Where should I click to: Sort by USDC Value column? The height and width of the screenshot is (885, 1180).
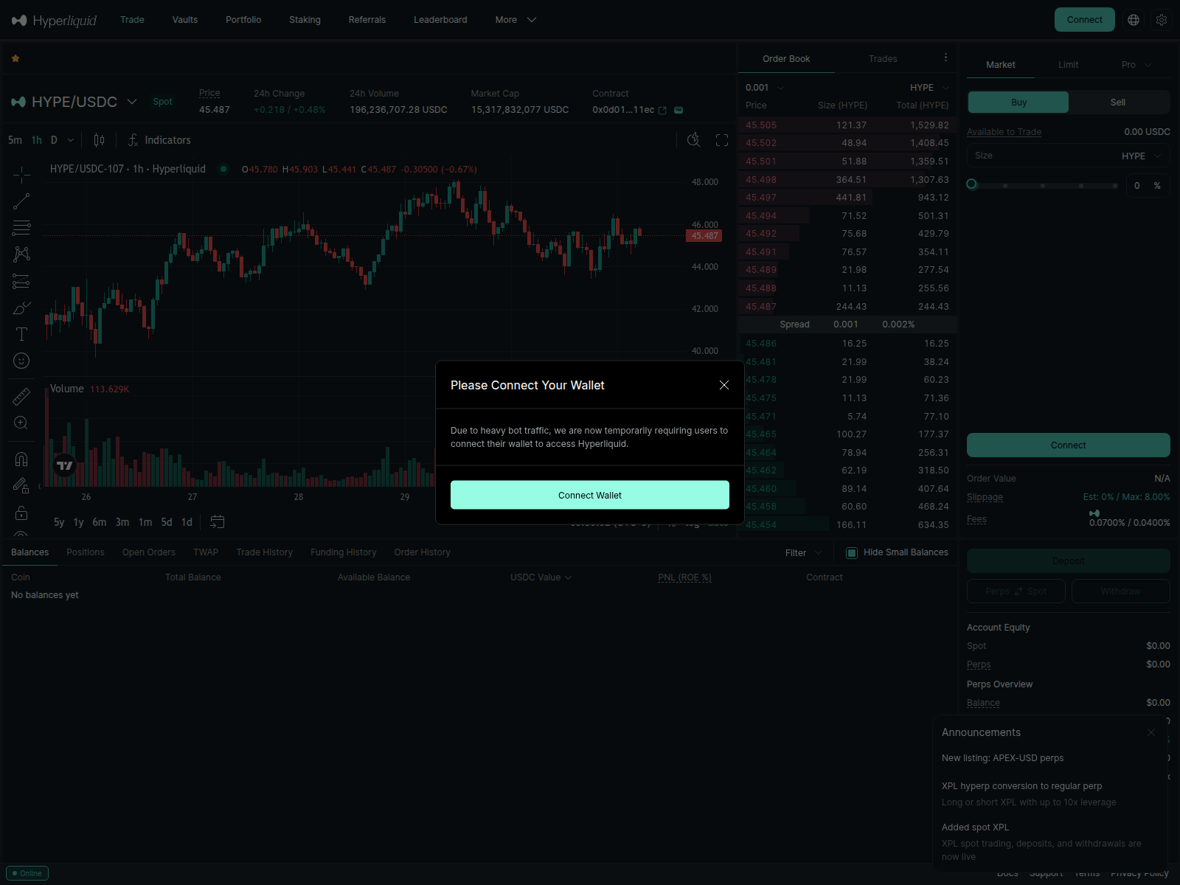[x=541, y=577]
